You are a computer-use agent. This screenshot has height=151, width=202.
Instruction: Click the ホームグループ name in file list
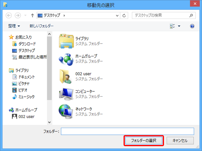tap(86, 56)
